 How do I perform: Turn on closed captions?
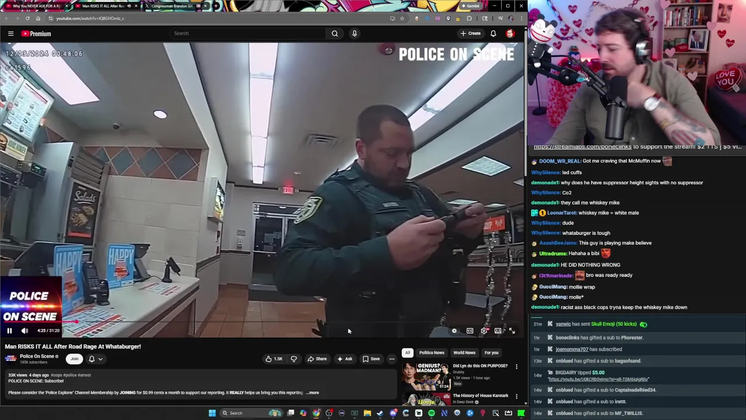click(x=470, y=331)
